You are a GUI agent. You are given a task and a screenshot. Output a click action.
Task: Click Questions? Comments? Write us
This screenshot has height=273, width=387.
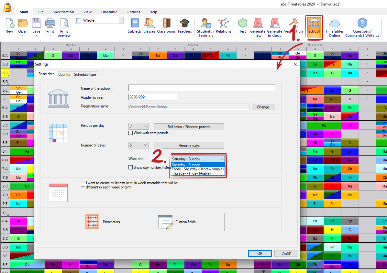362,27
